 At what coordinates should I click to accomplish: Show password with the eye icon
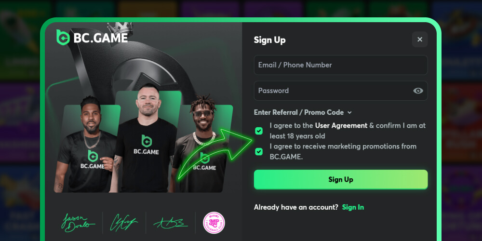click(418, 91)
